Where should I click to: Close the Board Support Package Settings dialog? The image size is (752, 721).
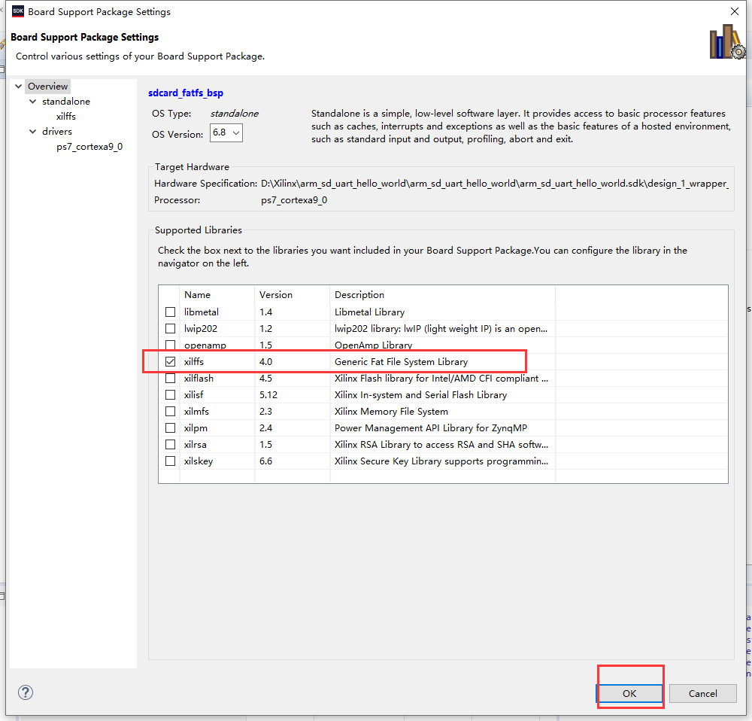click(734, 11)
